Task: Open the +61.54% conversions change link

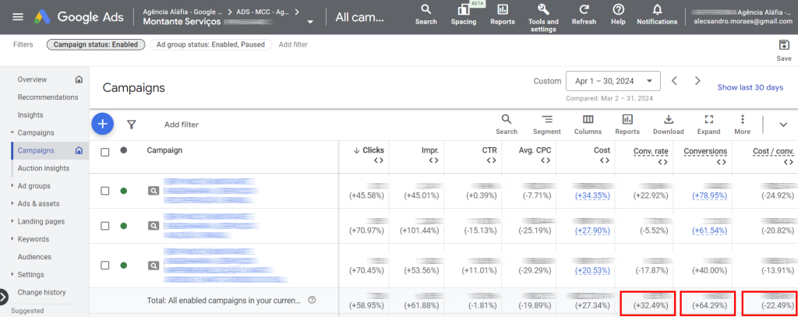Action: coord(709,231)
